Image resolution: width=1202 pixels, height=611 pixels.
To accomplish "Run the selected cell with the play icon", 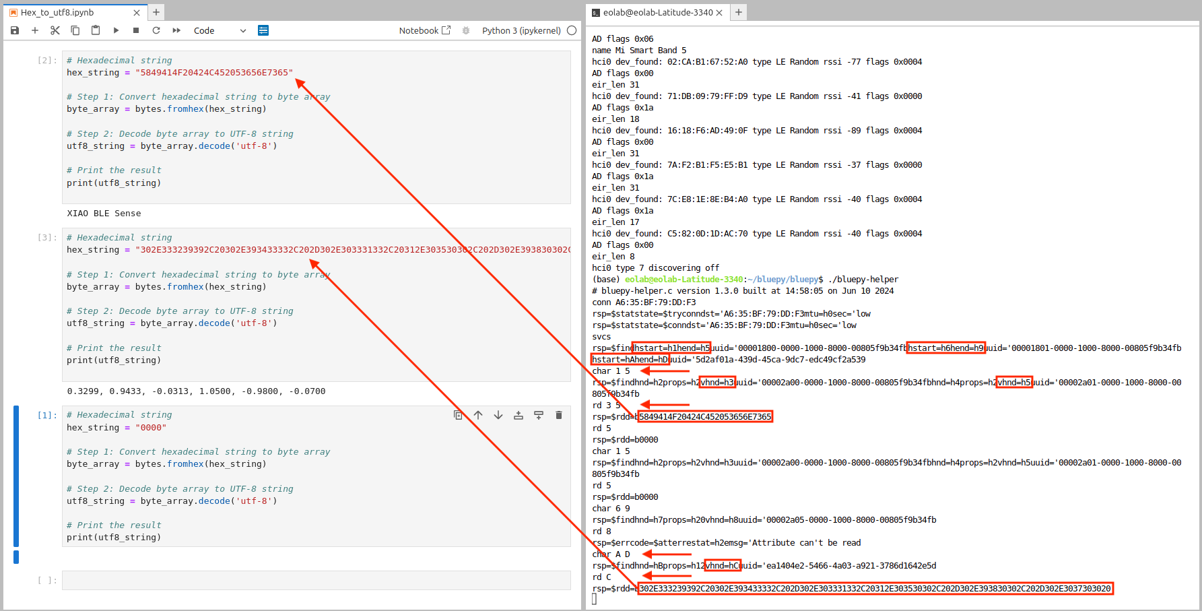I will [116, 30].
